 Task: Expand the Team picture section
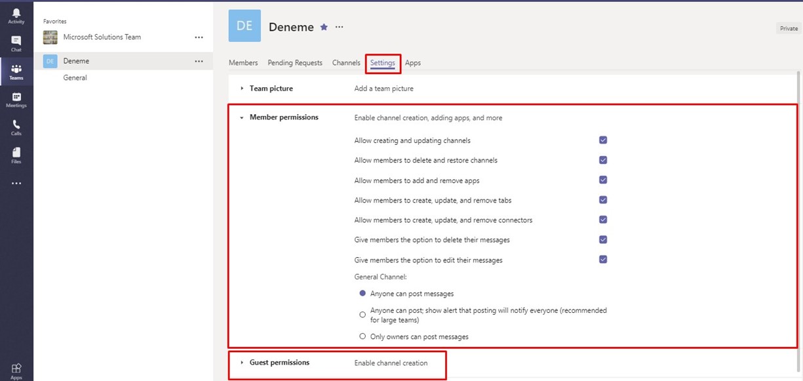coord(242,89)
